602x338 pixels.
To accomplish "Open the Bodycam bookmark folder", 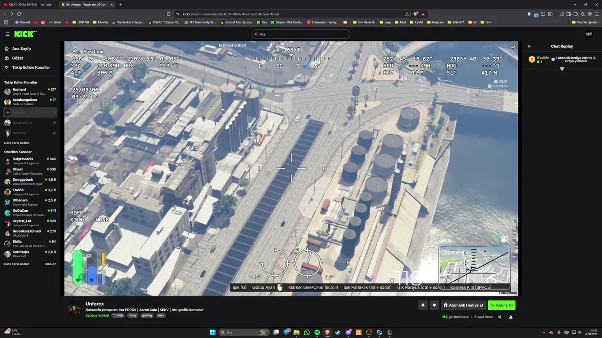I will tap(435, 22).
